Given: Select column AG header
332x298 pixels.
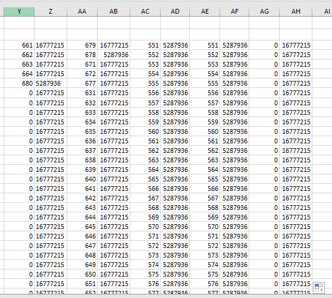Looking at the screenshot, I should click(264, 11).
